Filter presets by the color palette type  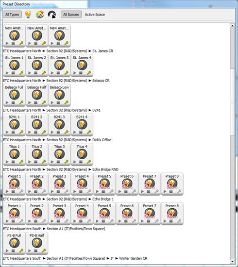40,15
